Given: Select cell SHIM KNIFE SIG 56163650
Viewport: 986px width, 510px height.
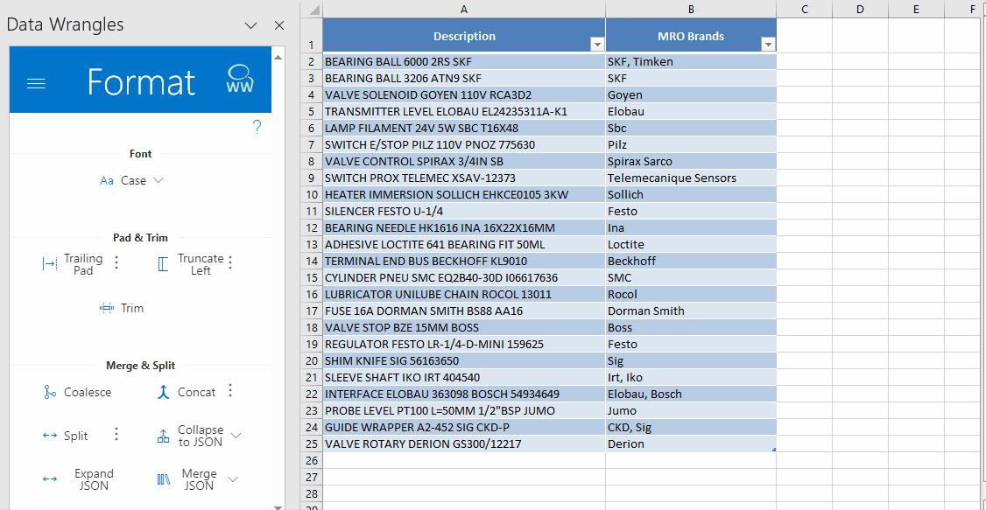Looking at the screenshot, I should click(x=464, y=361).
